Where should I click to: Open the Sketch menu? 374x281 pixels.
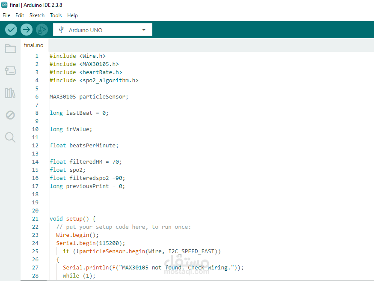click(37, 15)
